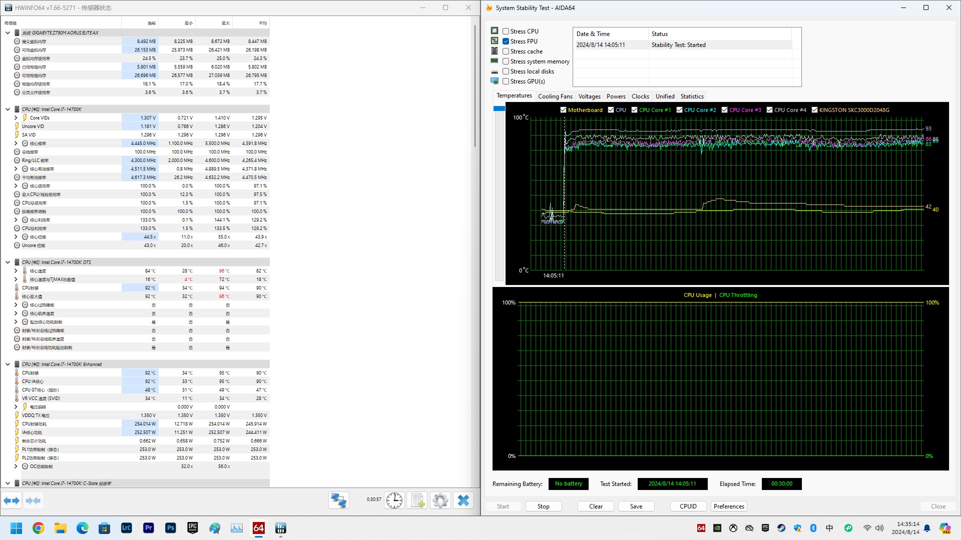
Task: Switch to Cooling Fans tab
Action: pyautogui.click(x=555, y=96)
